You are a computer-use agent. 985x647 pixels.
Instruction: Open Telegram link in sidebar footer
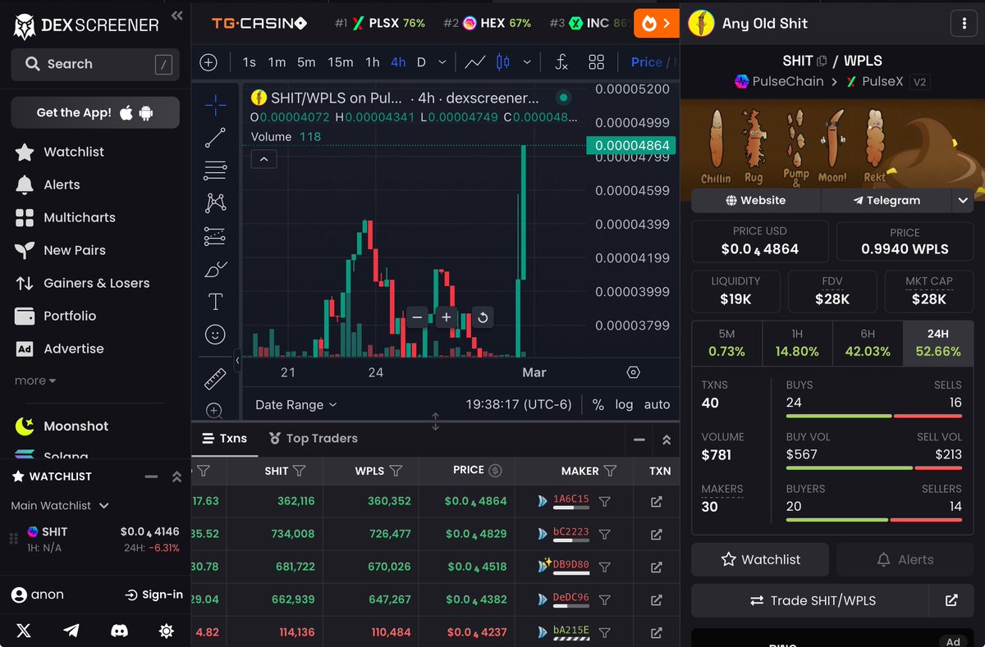click(71, 631)
